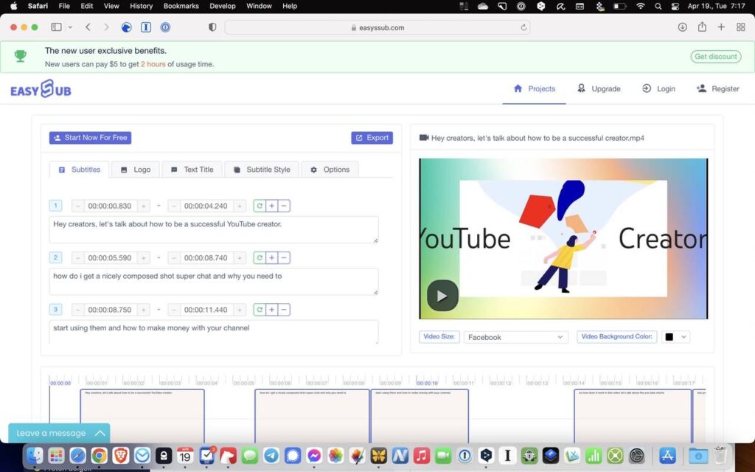Edit subtitle text 'how do i get a nicely'
The height and width of the screenshot is (472, 755).
click(x=214, y=282)
